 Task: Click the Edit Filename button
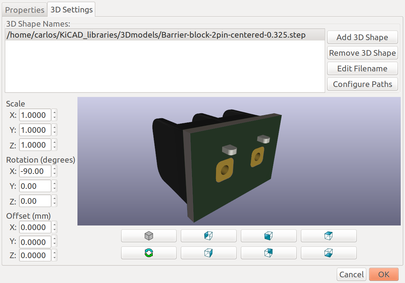click(x=362, y=69)
